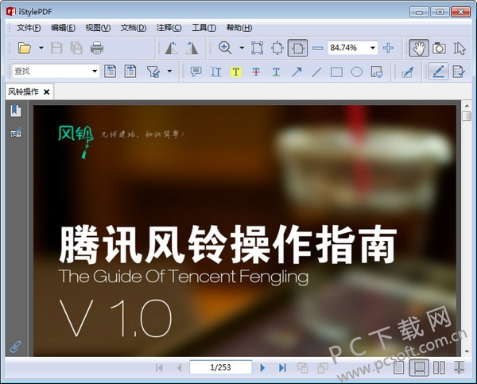
Task: Set zoom to actual size
Action: coord(258,48)
